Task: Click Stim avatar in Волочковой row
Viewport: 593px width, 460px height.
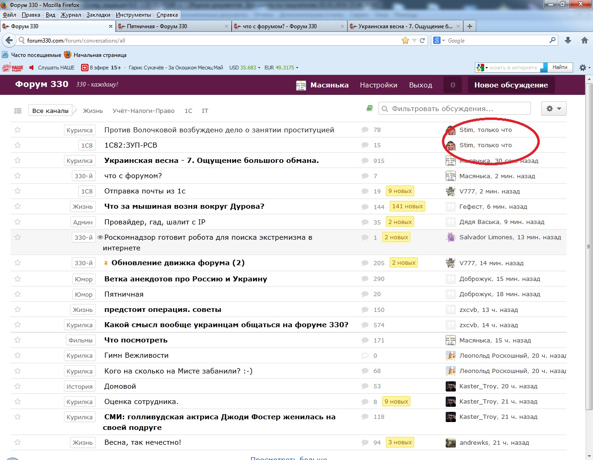Action: click(x=450, y=130)
